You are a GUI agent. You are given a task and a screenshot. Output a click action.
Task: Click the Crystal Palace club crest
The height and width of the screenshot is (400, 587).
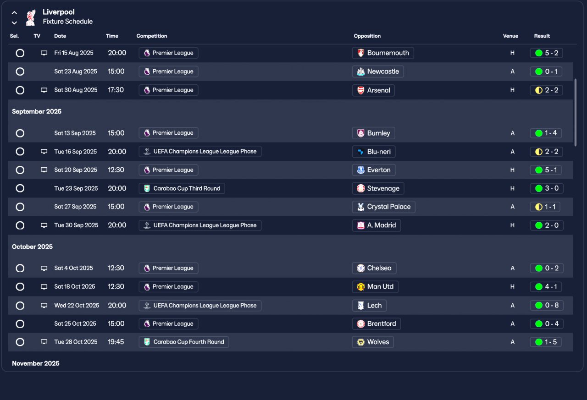[361, 207]
